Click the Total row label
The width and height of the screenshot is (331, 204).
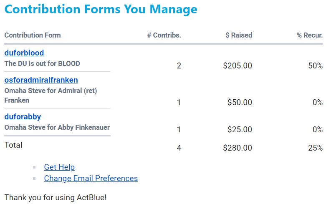13,145
